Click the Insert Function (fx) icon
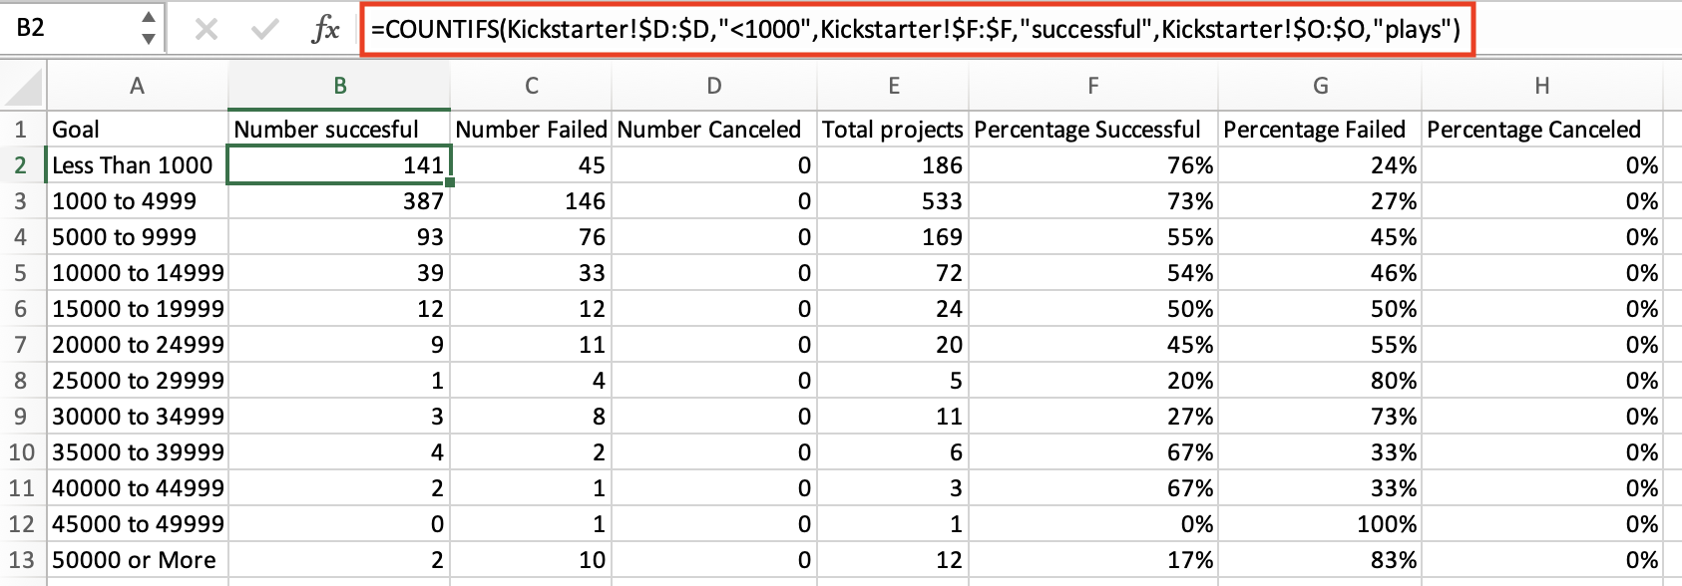 click(324, 30)
